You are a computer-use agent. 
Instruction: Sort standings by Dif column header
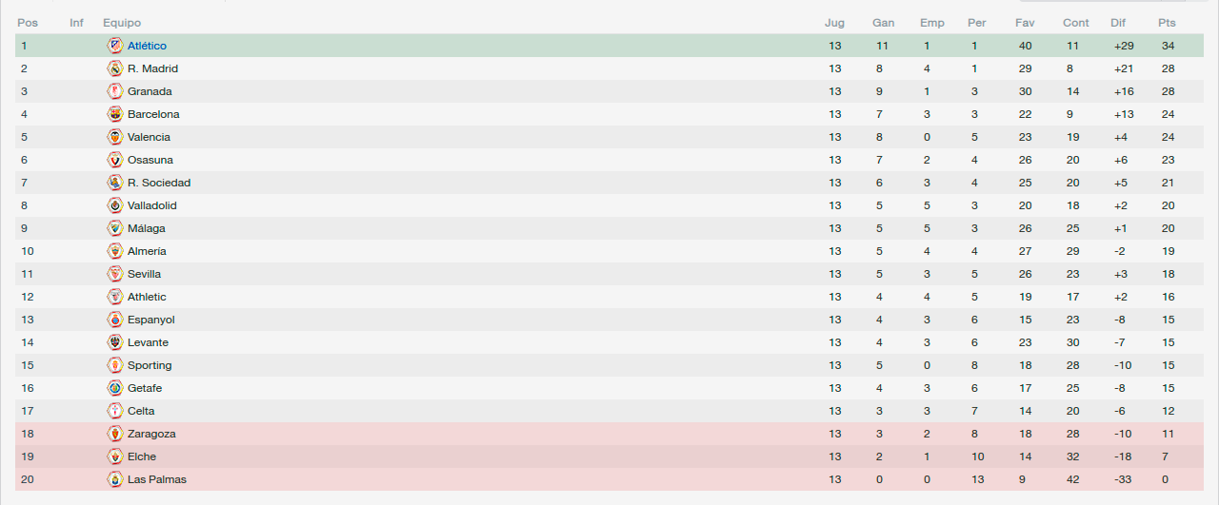coord(1118,23)
